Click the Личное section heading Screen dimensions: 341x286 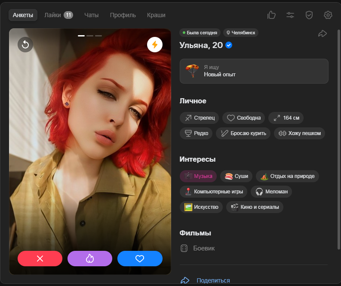pos(193,101)
